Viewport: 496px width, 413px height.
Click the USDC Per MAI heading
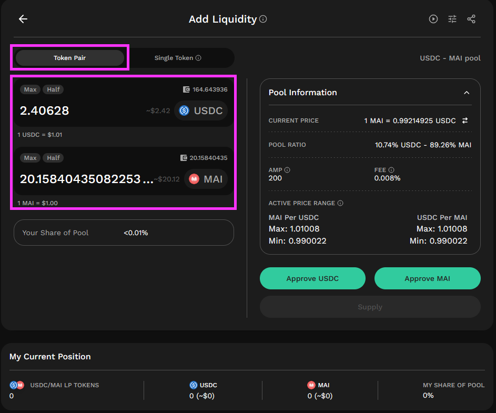pos(442,218)
